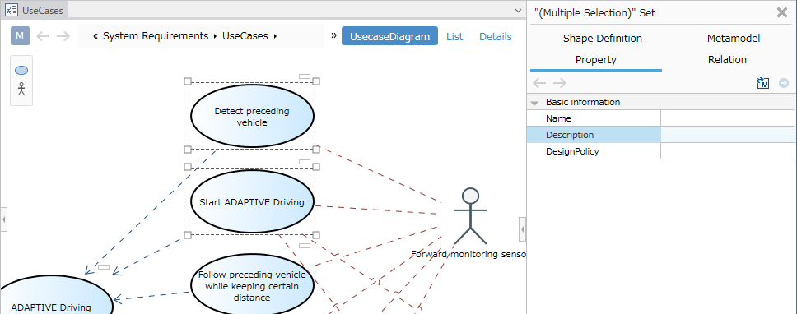Go forward with the right navigation arrow in the diagram toolbar

coord(63,36)
